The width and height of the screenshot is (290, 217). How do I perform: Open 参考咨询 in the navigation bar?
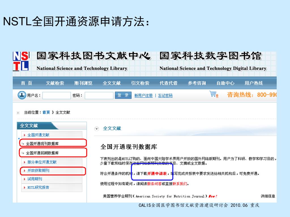pyautogui.click(x=197, y=83)
